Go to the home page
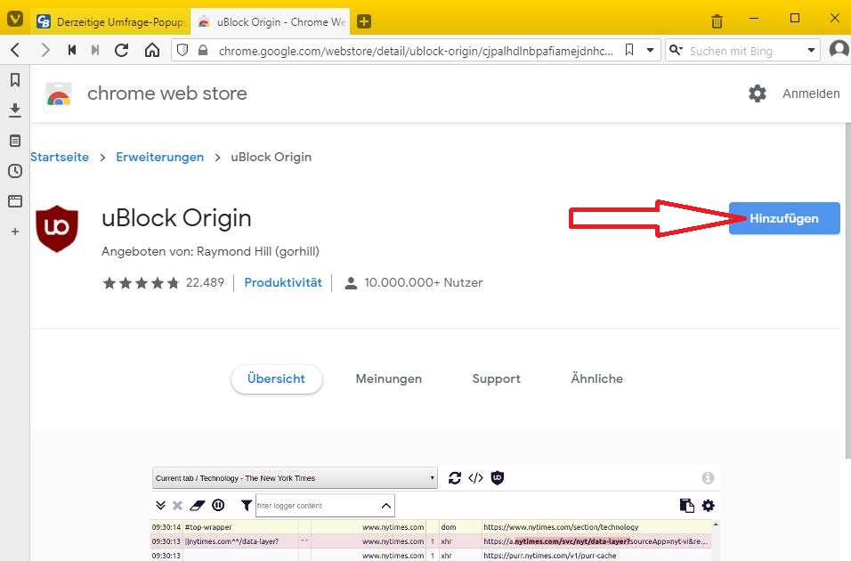The image size is (851, 561). click(152, 51)
